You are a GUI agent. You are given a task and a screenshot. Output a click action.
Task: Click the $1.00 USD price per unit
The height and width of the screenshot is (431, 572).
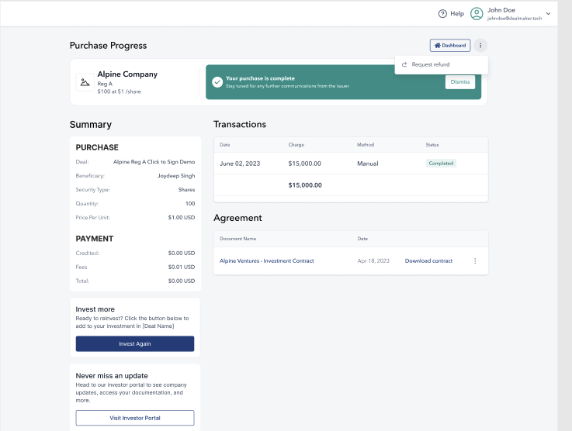(182, 218)
